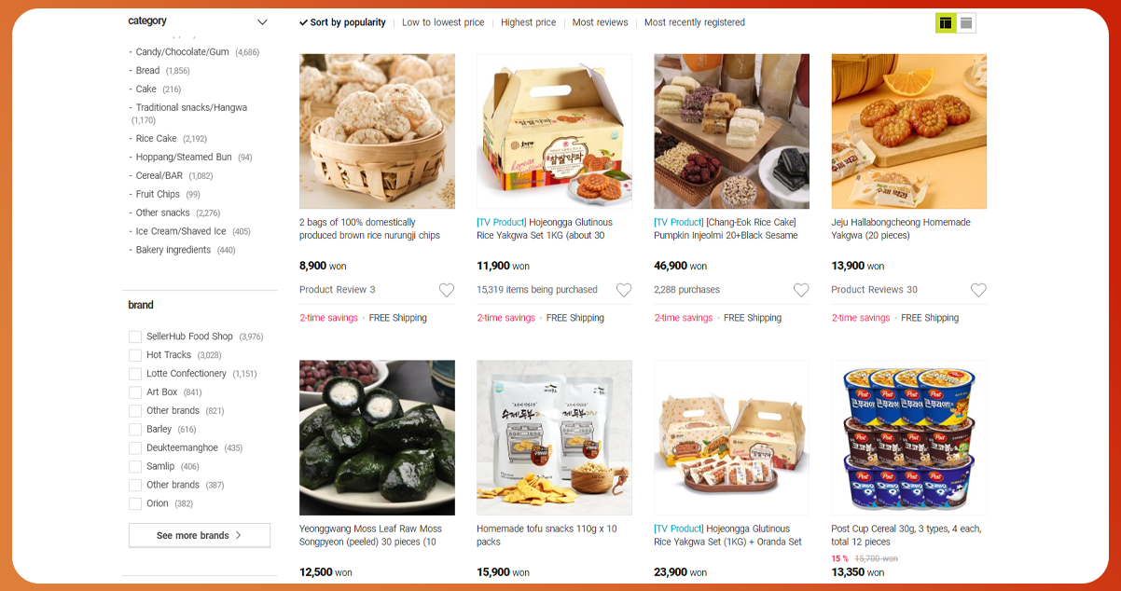Click arrow icon in See more brands
This screenshot has width=1121, height=591.
click(x=238, y=535)
